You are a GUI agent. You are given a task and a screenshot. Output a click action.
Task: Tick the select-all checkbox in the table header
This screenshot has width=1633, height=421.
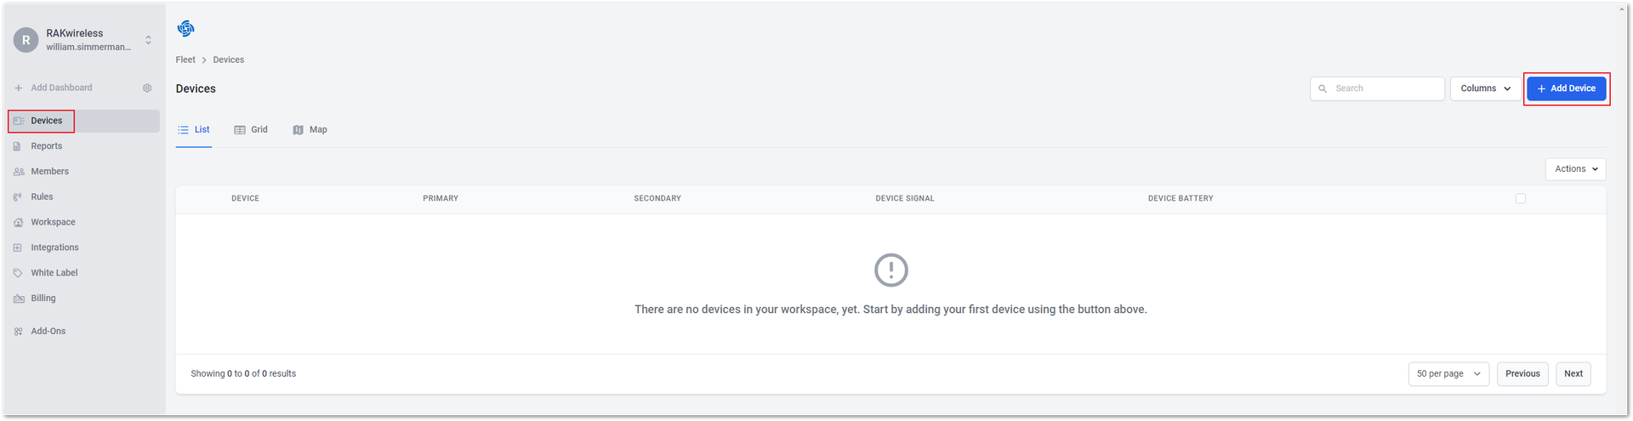[1521, 198]
